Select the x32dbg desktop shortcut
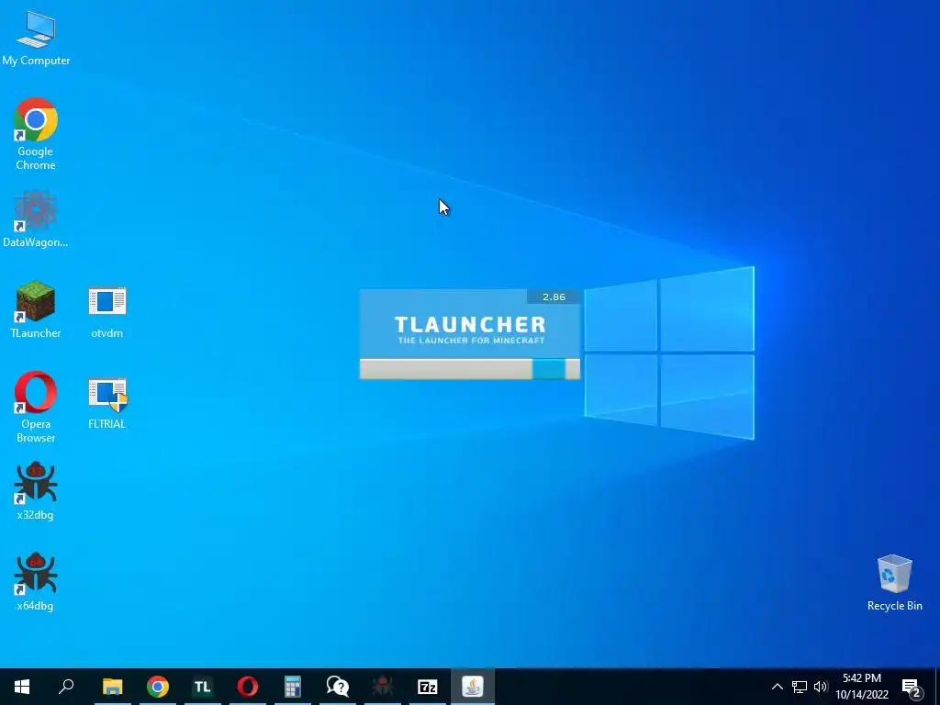The image size is (940, 705). click(x=36, y=490)
